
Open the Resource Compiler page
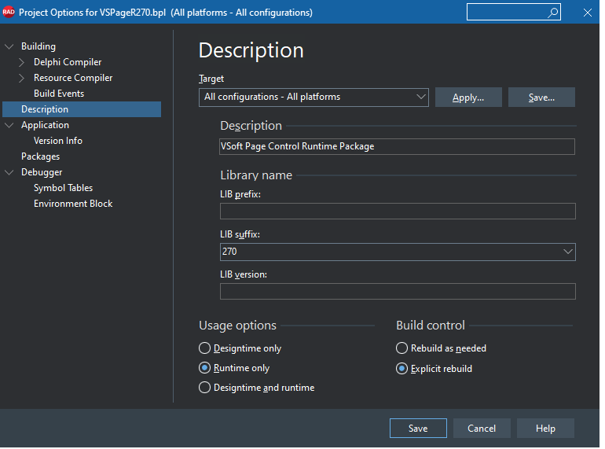point(74,79)
